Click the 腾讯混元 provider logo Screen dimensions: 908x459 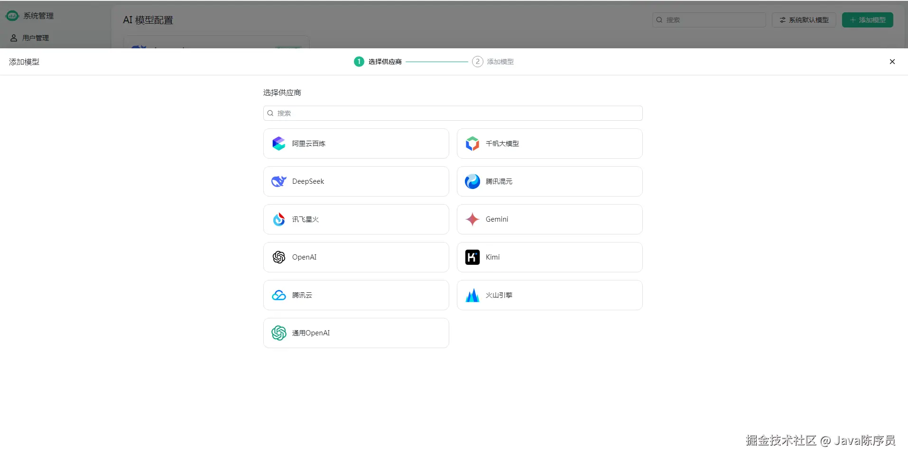(473, 181)
